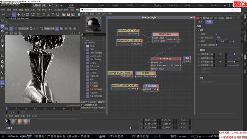Select the RS 颜色叠加 node header
The width and height of the screenshot is (247, 139).
[x=165, y=34]
